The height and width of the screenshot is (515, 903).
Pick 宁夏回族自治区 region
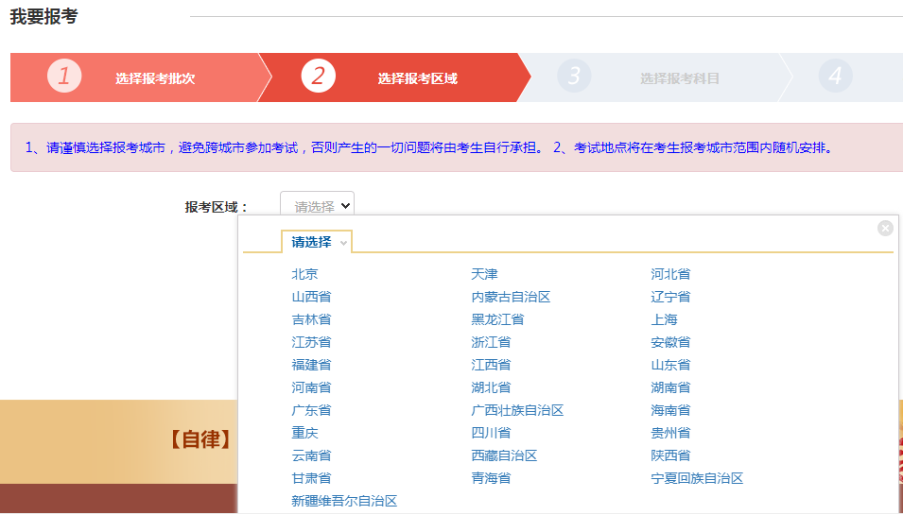click(x=697, y=478)
